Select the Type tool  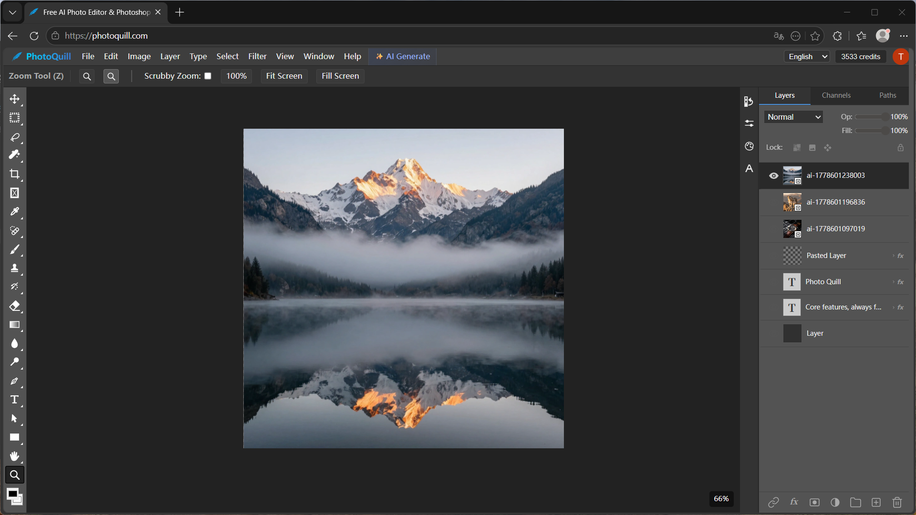(15, 400)
